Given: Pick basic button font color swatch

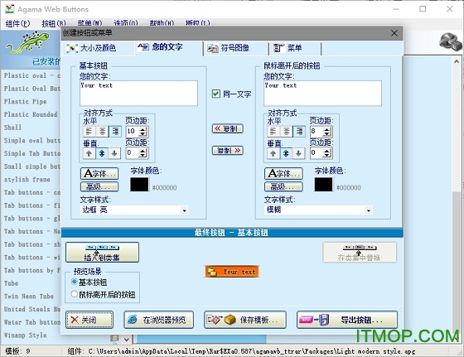Looking at the screenshot, I should (139, 184).
